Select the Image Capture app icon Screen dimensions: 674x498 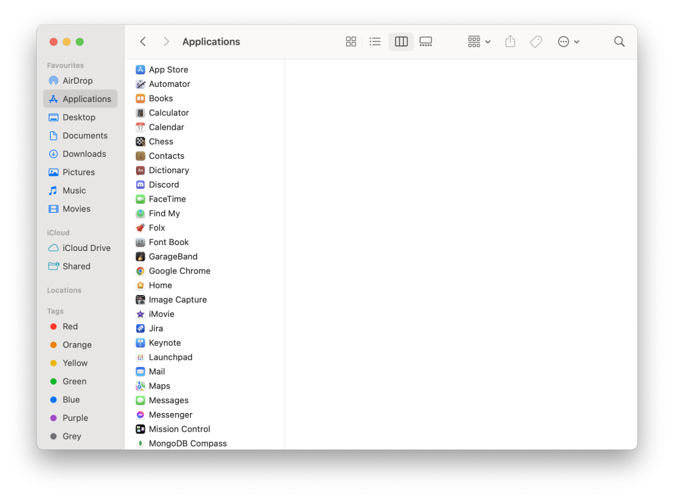(140, 300)
